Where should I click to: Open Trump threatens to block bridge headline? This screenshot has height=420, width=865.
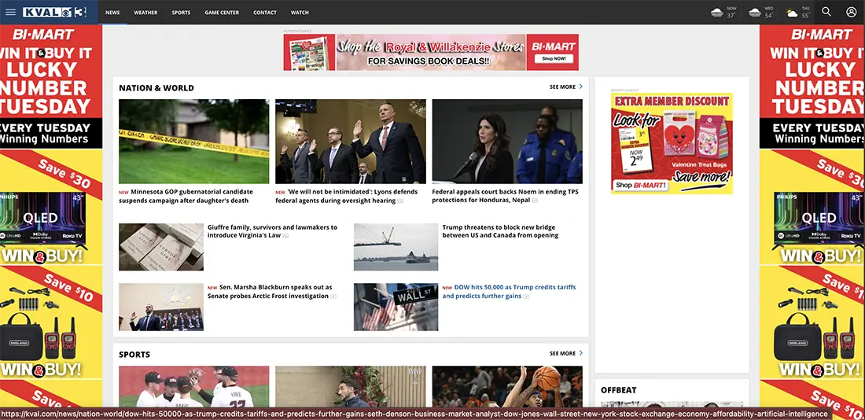coord(499,231)
